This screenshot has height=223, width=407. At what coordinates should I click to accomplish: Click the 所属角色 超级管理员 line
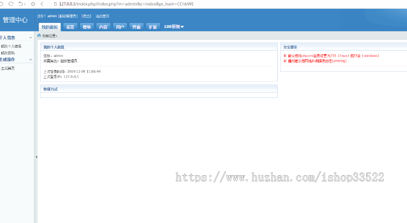[x=60, y=61]
